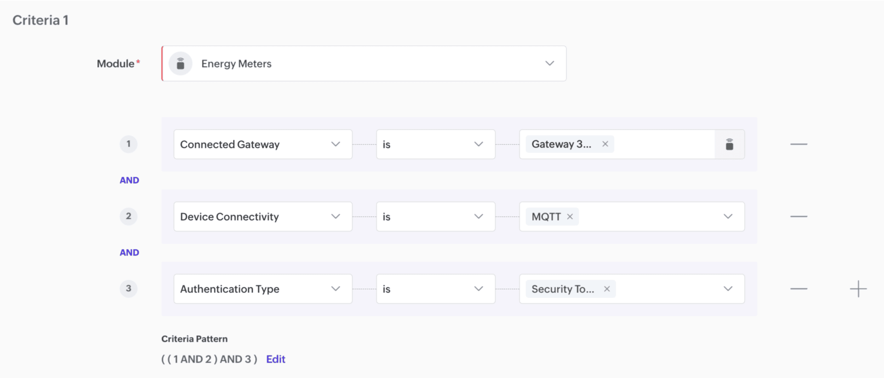The image size is (884, 378).
Task: Delete criteria row 2 with minus icon
Action: tap(798, 217)
